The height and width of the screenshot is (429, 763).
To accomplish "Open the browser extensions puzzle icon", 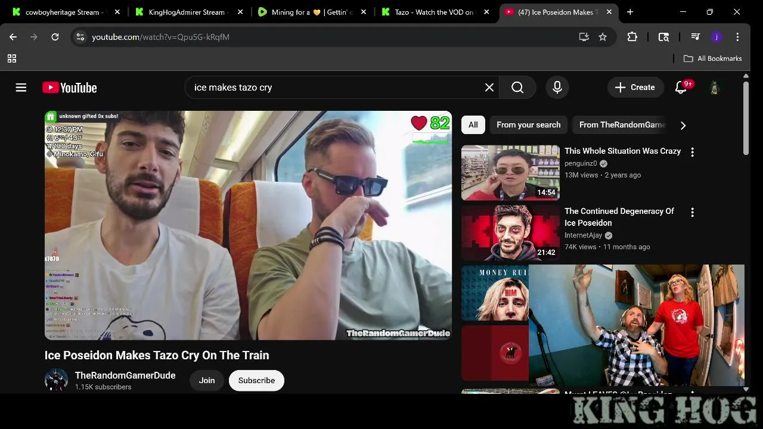I will [632, 37].
